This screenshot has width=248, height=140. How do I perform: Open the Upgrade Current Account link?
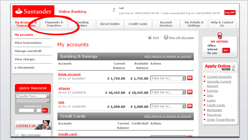click(x=219, y=84)
